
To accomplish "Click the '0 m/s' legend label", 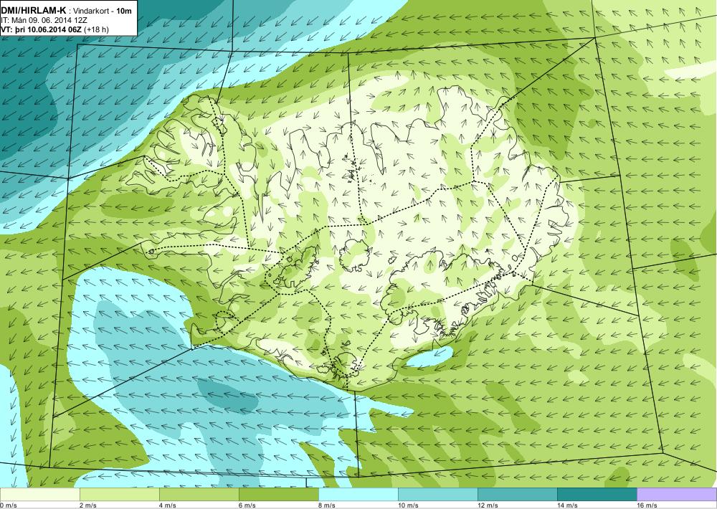I will 9,505.
